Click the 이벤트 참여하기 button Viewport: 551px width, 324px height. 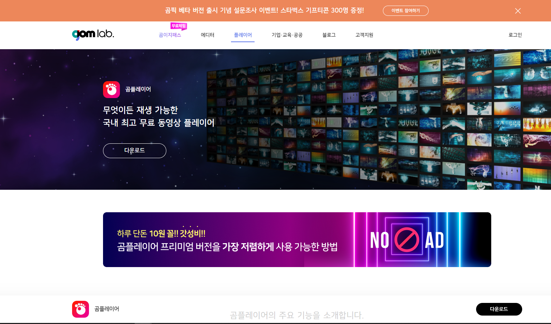[x=406, y=11]
